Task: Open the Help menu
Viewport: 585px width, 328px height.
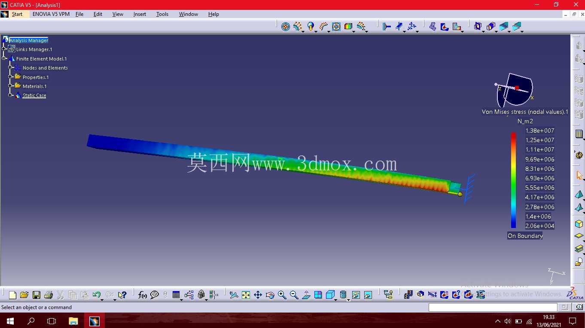Action: [x=213, y=14]
